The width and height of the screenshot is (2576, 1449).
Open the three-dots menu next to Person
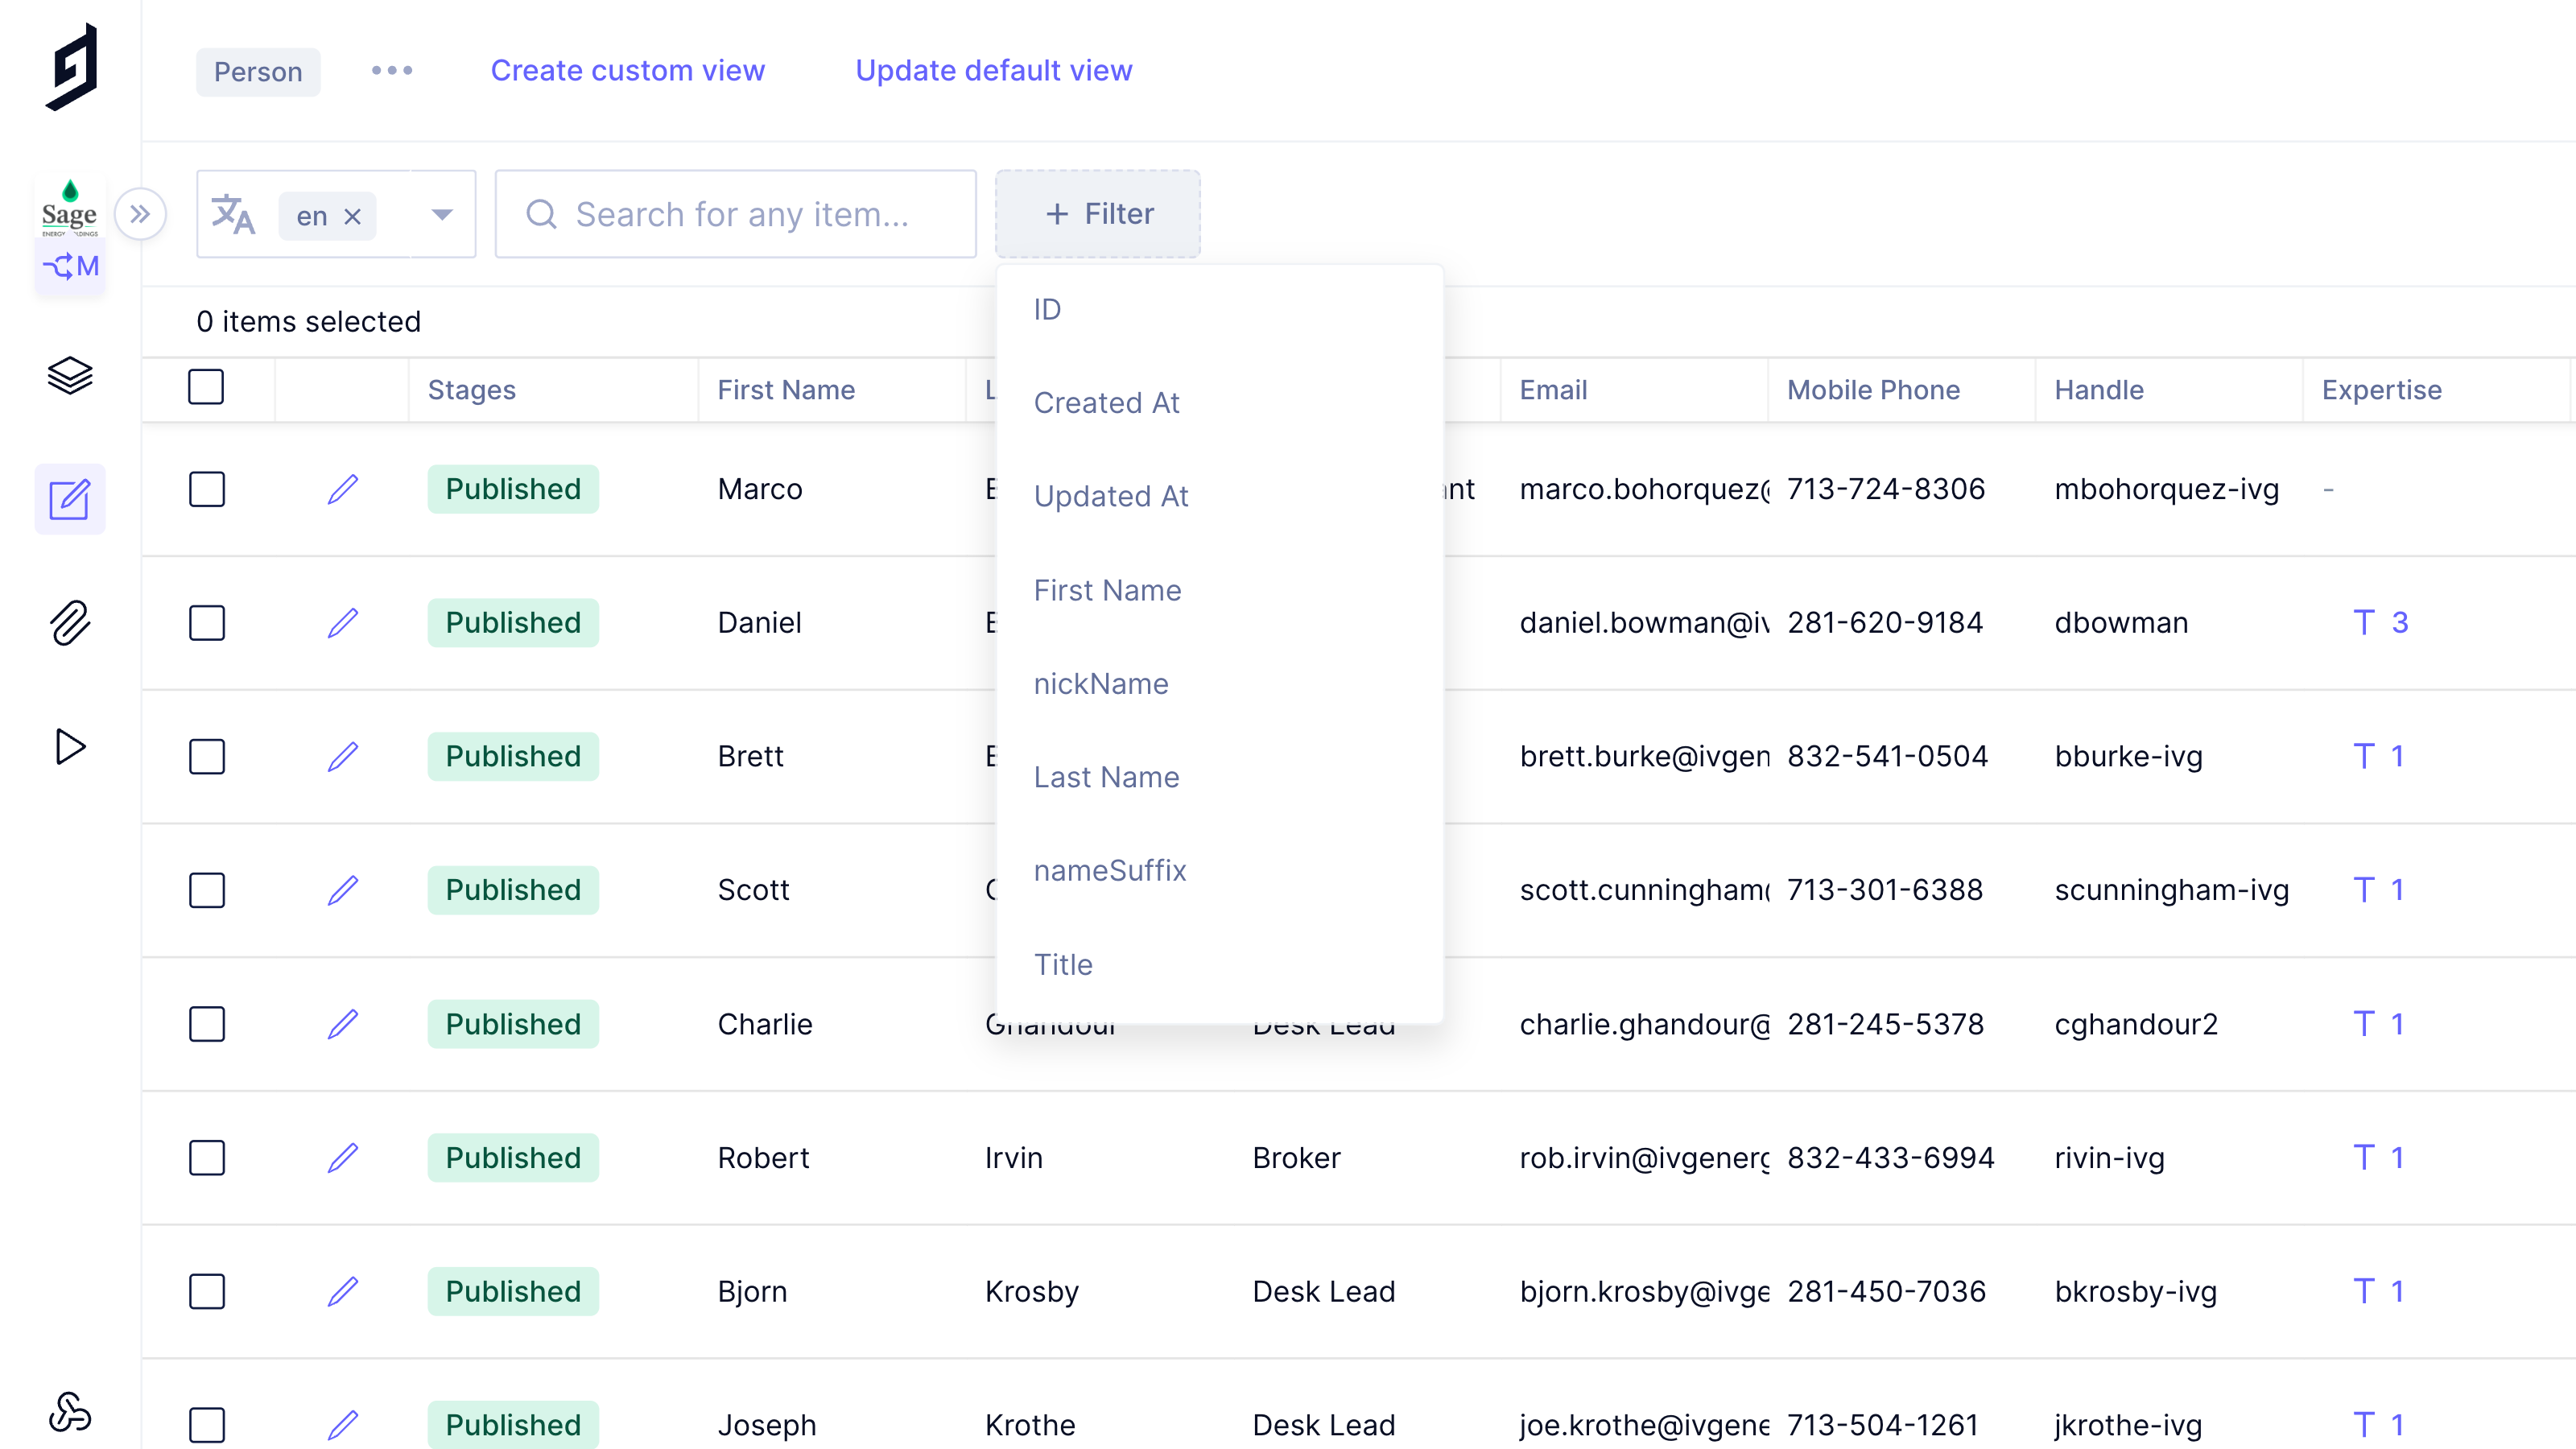392,70
